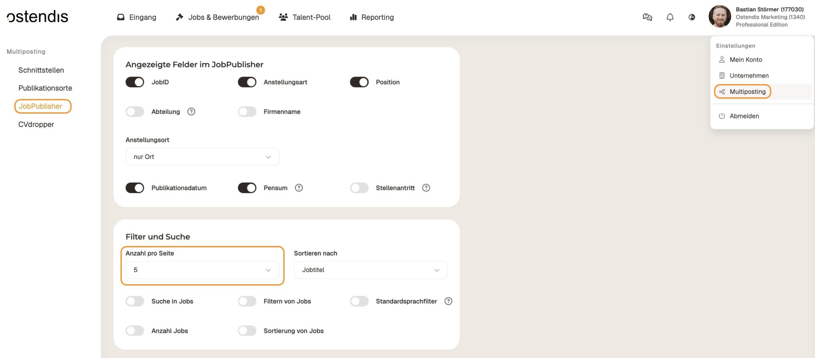Click help icon beside Standardsprachfilter
Screen dimensions: 815x358
448,301
